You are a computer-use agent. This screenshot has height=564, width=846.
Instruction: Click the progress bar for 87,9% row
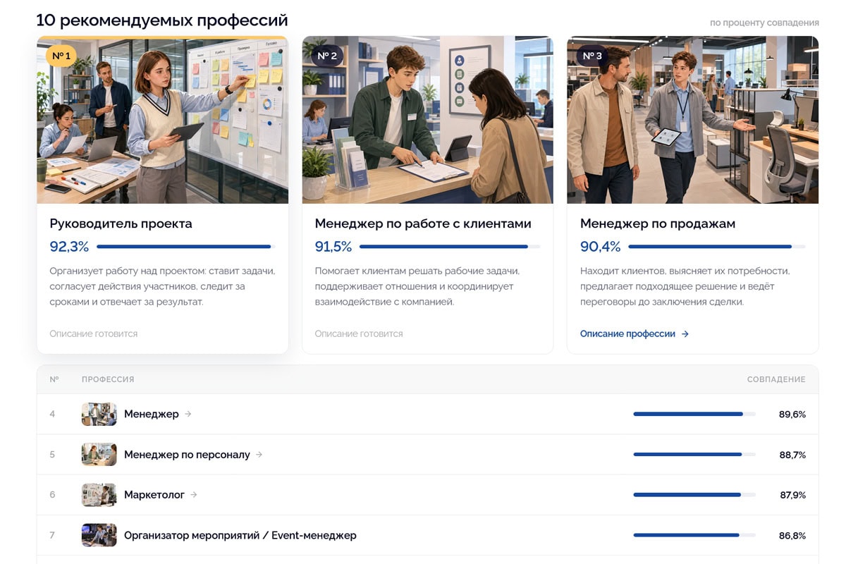click(x=694, y=495)
